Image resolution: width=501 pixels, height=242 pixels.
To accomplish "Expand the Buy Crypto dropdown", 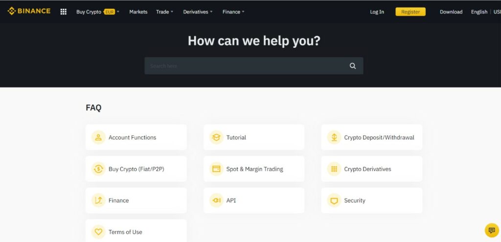I will point(98,12).
